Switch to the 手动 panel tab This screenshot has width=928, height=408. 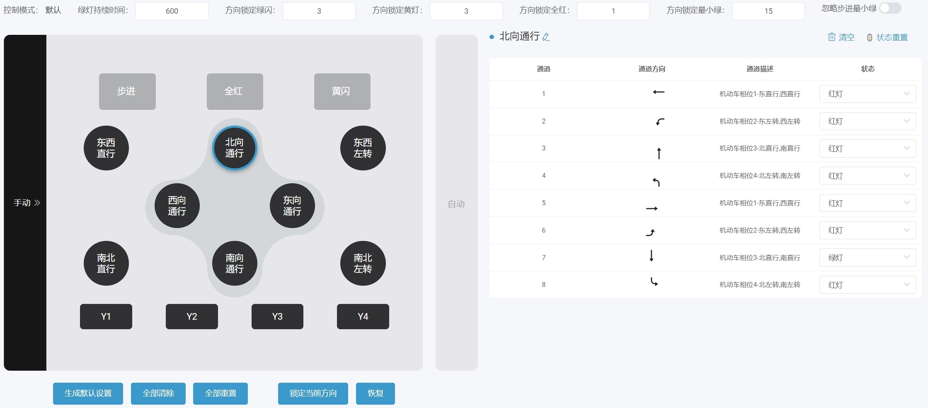(26, 203)
